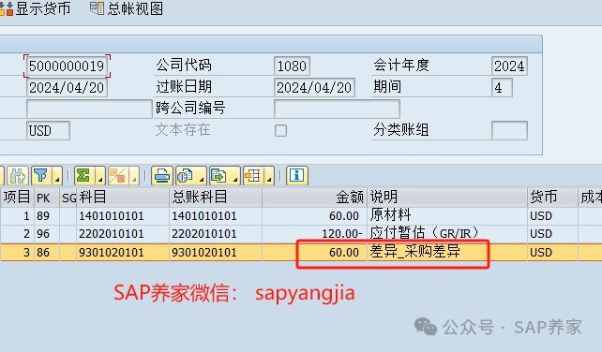Click the Find Next binoculars icon
The width and height of the screenshot is (602, 352).
coord(17,176)
